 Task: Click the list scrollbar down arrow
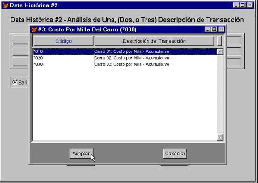click(x=220, y=137)
